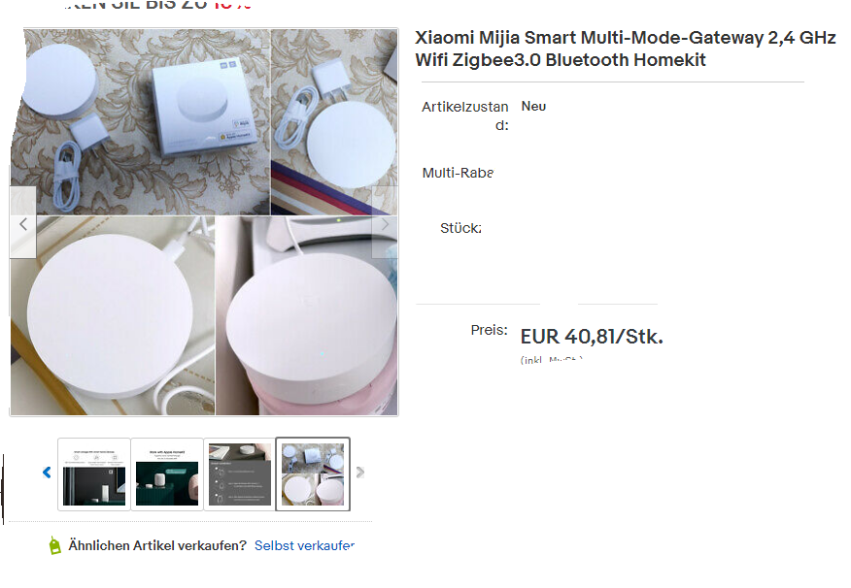Click the main gateway product photo
The image size is (851, 588).
204,222
